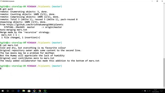165x93 pixels.
Task: Click the terminal vertical scrollbar thumb
Action: 164,72
